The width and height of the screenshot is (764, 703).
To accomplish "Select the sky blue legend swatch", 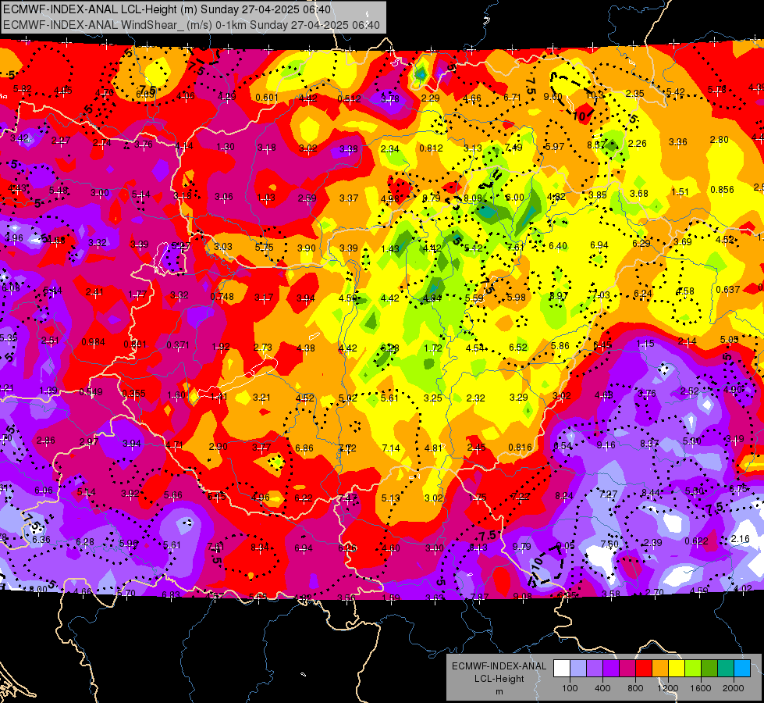I will (742, 669).
